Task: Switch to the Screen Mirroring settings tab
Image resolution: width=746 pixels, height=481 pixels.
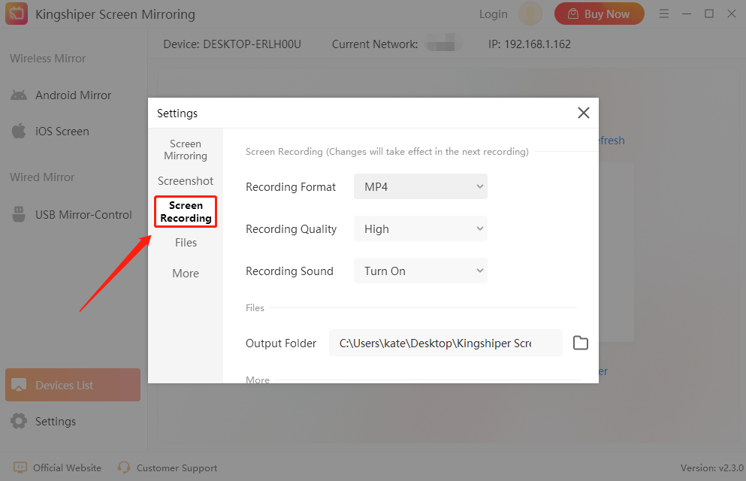Action: (x=186, y=150)
